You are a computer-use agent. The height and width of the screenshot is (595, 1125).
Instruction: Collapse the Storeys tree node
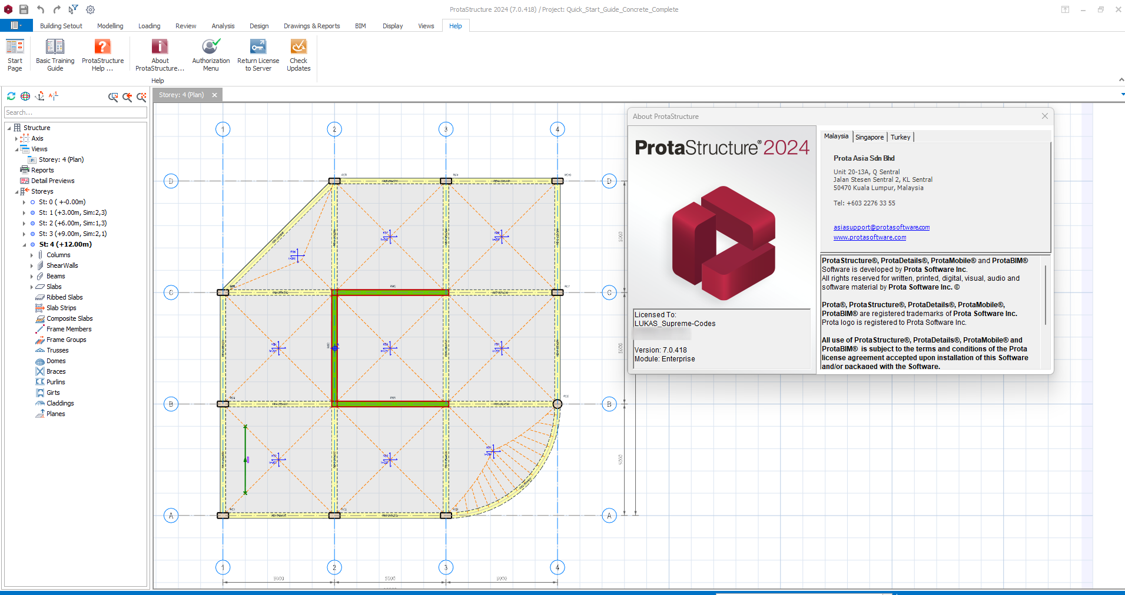[16, 191]
